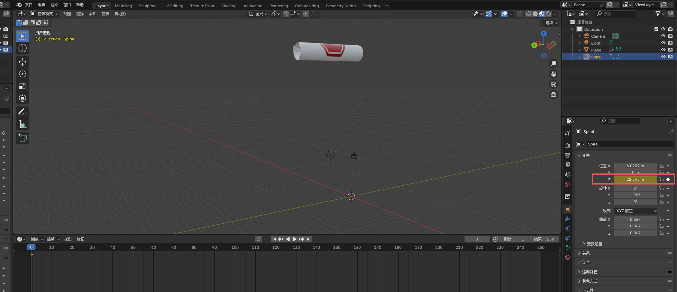Image resolution: width=677 pixels, height=292 pixels.
Task: Jump to the timeline end frame
Action: [x=309, y=239]
